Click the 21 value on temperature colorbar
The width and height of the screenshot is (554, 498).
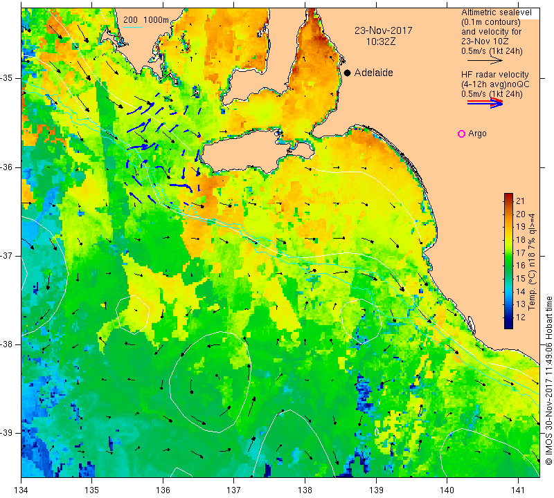coord(521,201)
